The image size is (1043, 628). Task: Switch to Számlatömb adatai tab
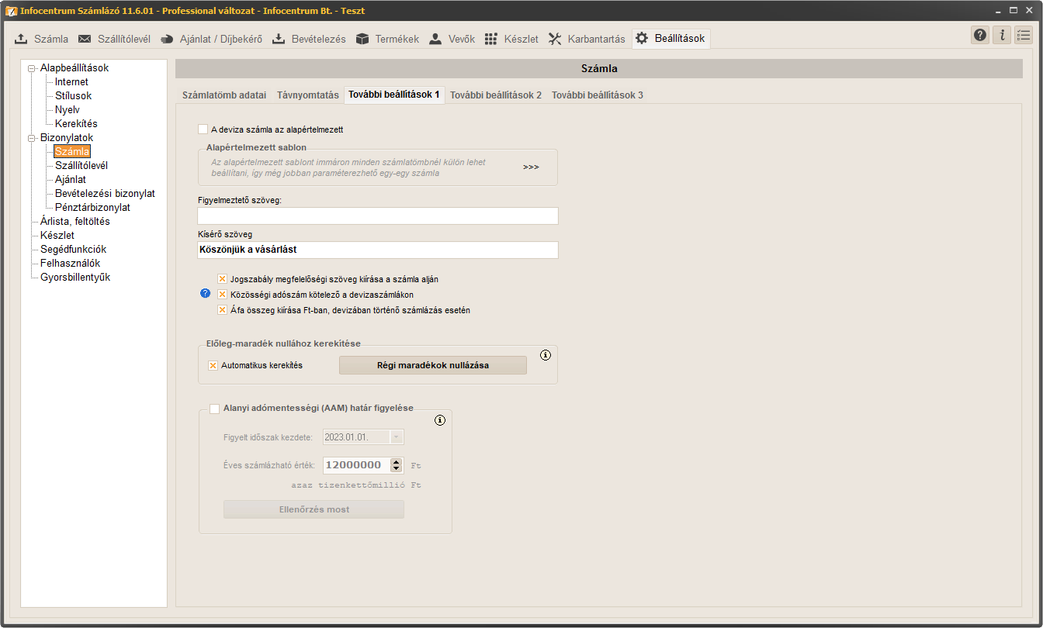tap(224, 95)
